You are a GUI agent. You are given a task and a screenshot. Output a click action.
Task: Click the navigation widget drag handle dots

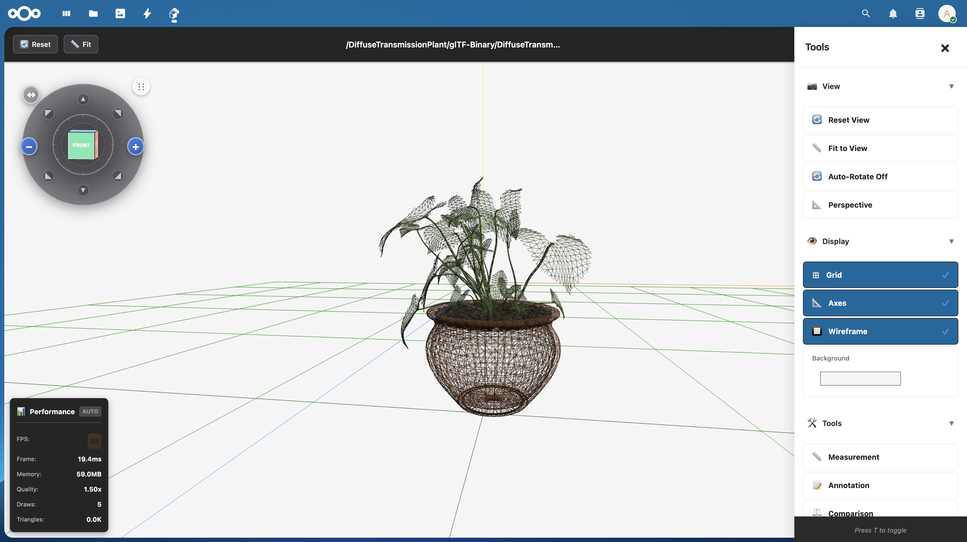tap(141, 87)
